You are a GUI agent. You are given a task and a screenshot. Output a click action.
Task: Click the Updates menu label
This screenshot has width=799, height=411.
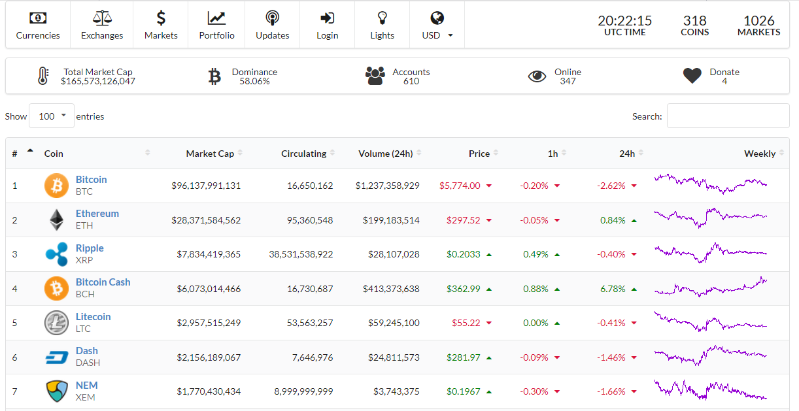click(x=273, y=35)
